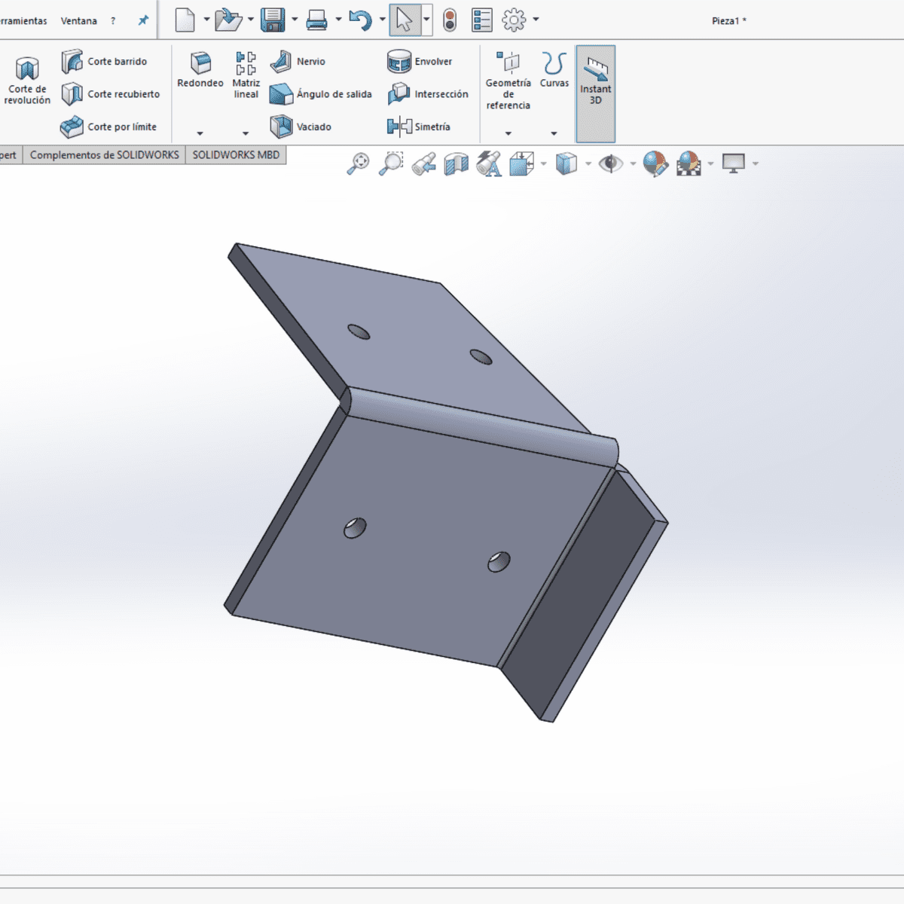Click the Corte recubierto button
This screenshot has height=904, width=904.
111,94
